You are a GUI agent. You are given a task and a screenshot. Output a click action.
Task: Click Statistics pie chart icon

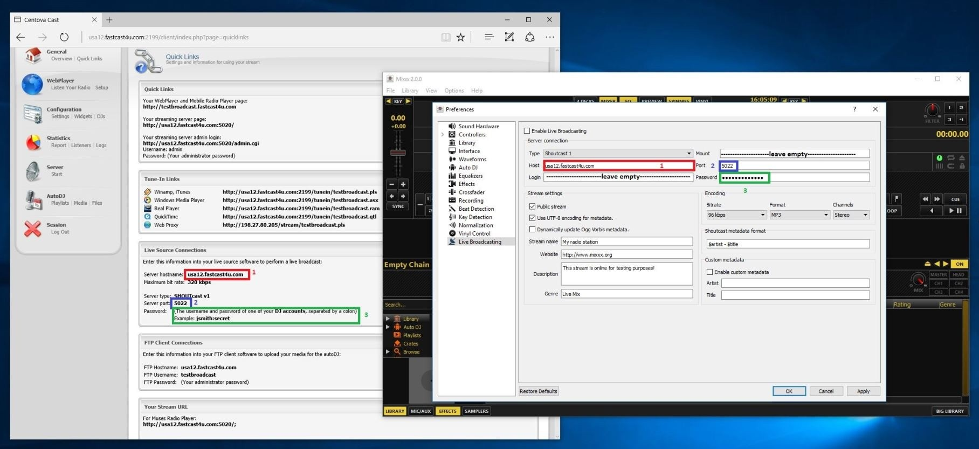tap(33, 142)
